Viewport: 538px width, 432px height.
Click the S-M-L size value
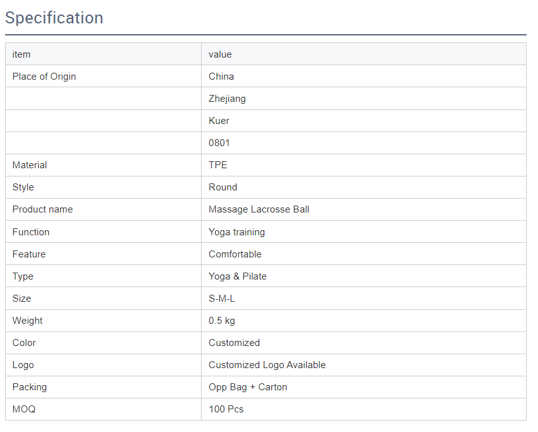(x=222, y=299)
